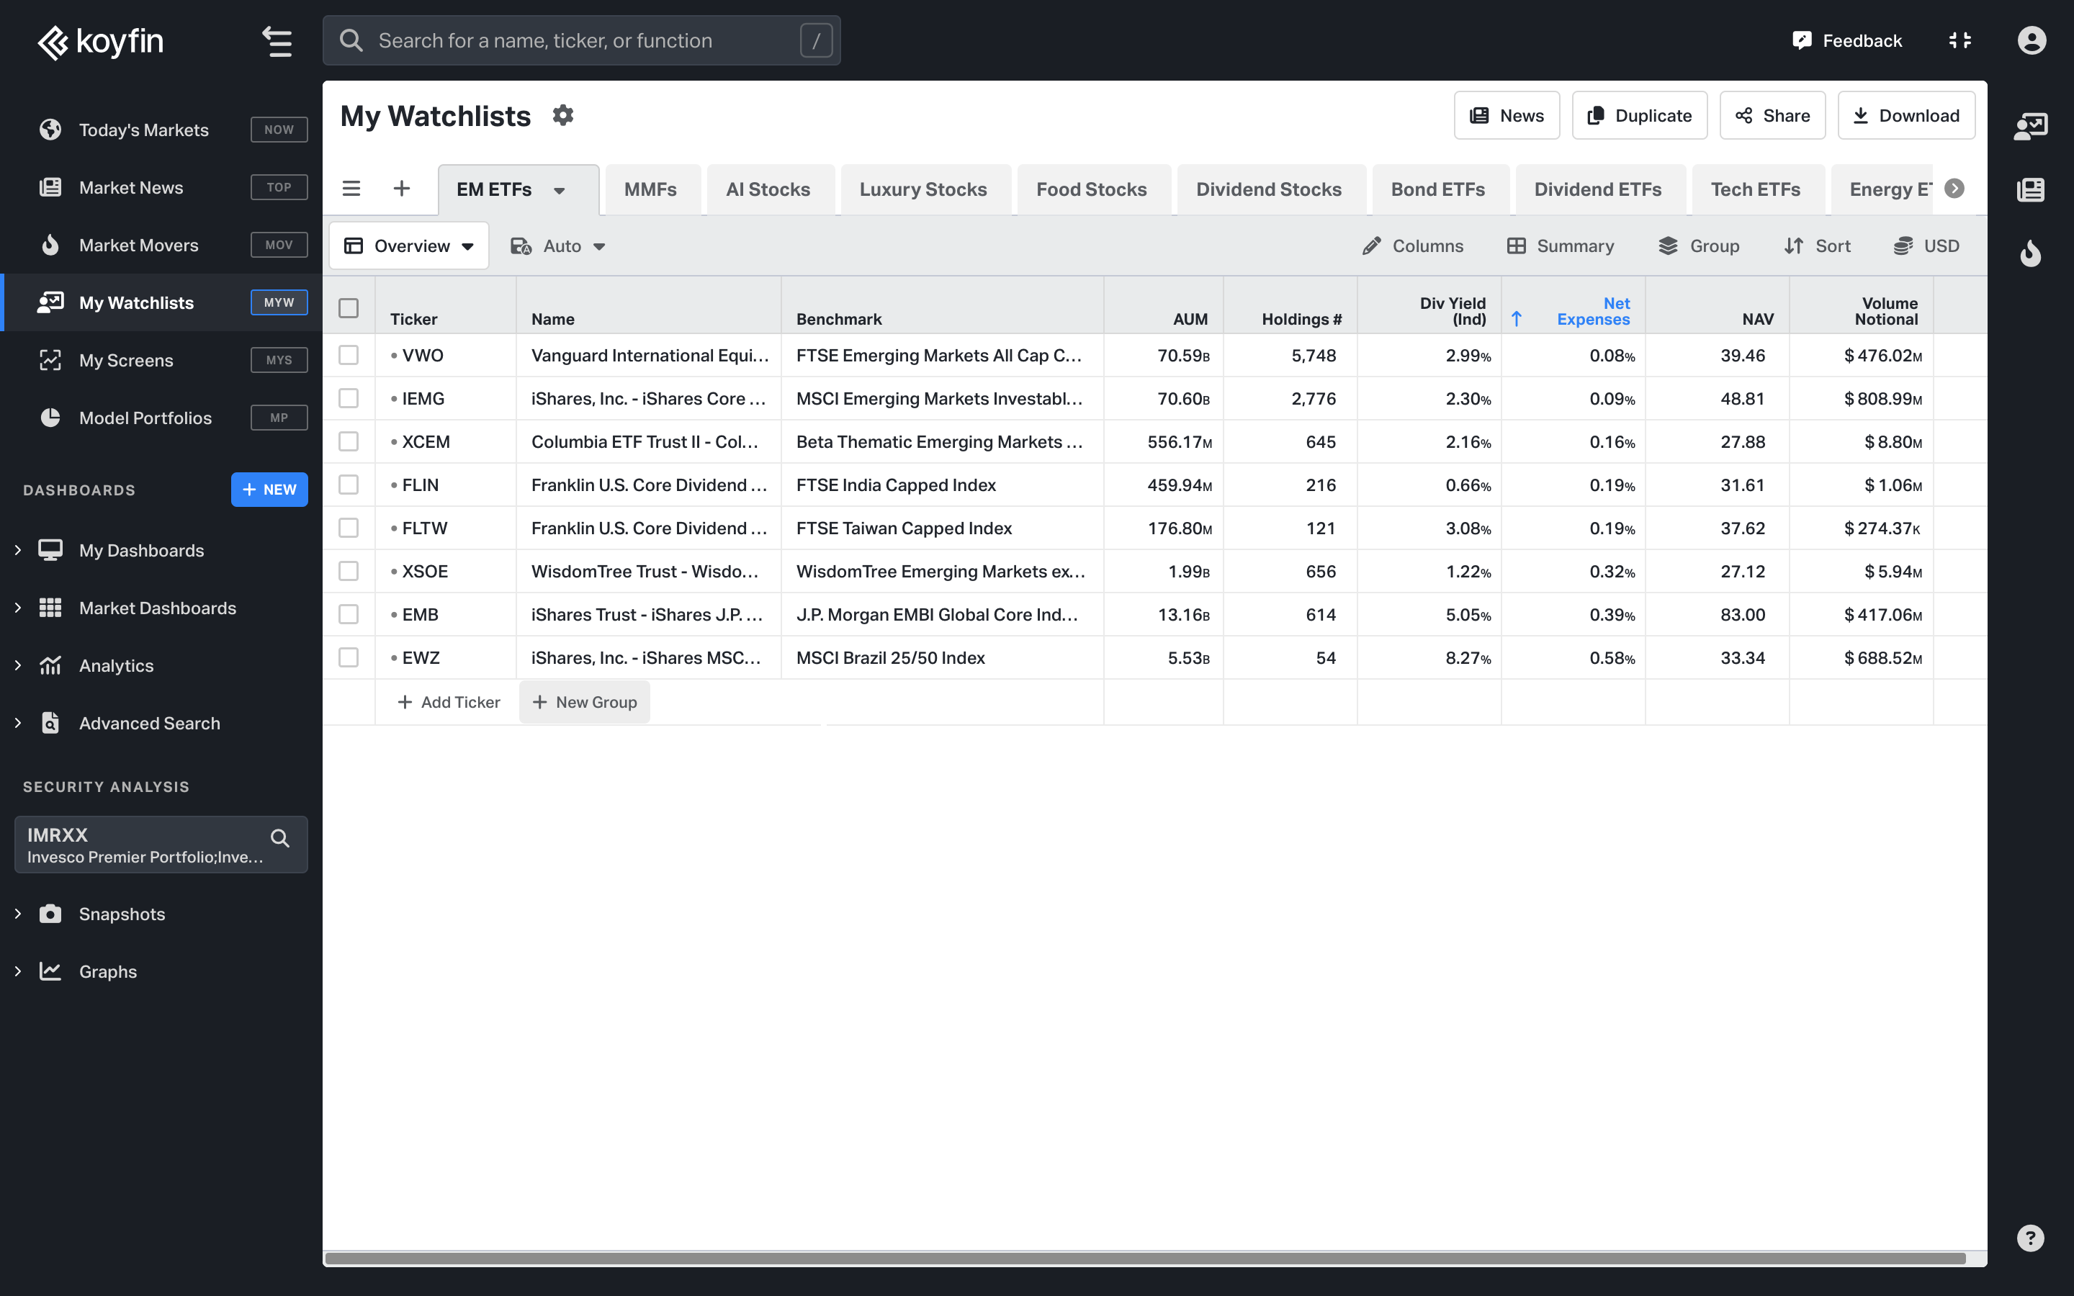Click the horizontal scrollbar at bottom
This screenshot has height=1296, width=2074.
(x=1145, y=1259)
